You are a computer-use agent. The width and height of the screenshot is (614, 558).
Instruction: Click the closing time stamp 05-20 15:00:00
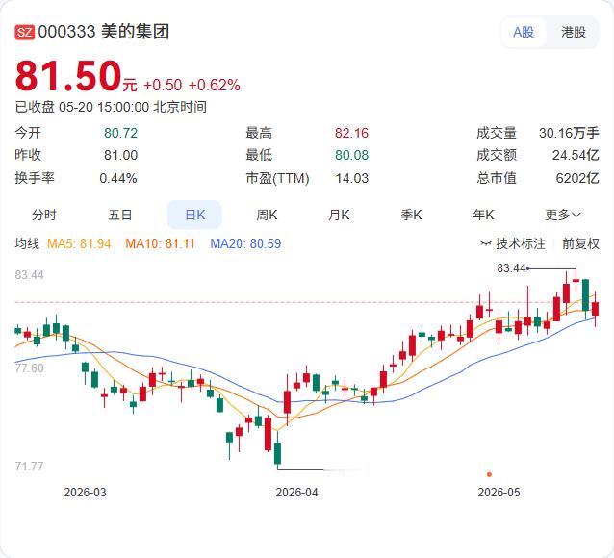point(104,107)
